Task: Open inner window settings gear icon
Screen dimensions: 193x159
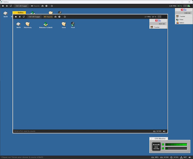Action: tap(59, 17)
